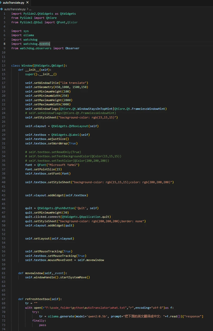Image resolution: width=213 pixels, height=331 pixels.
Task: Click 'Observer' at the end of line 9
Action: [72, 48]
